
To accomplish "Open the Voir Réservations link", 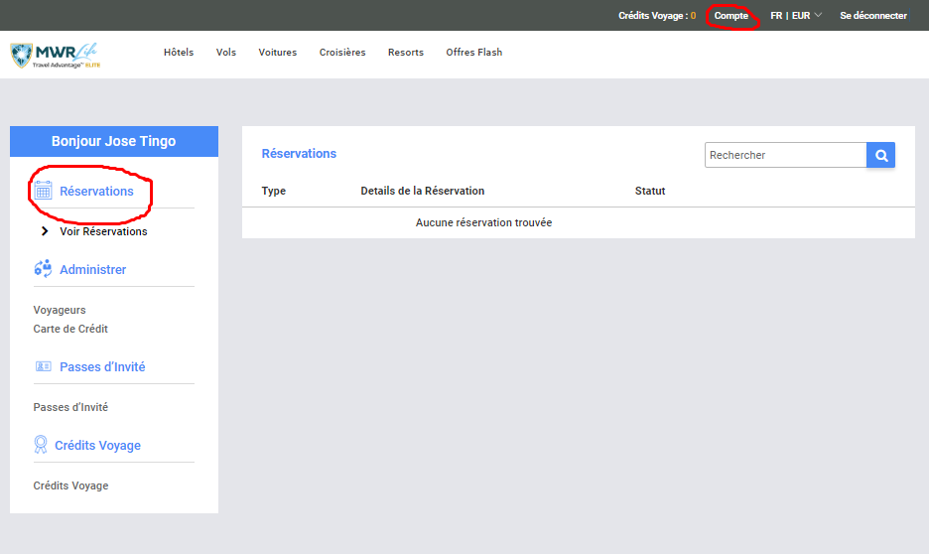I will pyautogui.click(x=103, y=231).
